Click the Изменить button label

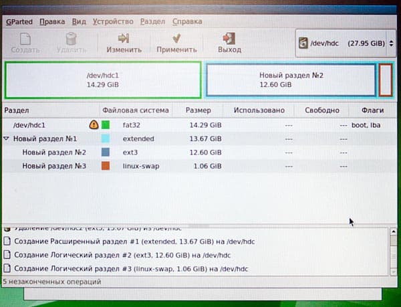(124, 49)
